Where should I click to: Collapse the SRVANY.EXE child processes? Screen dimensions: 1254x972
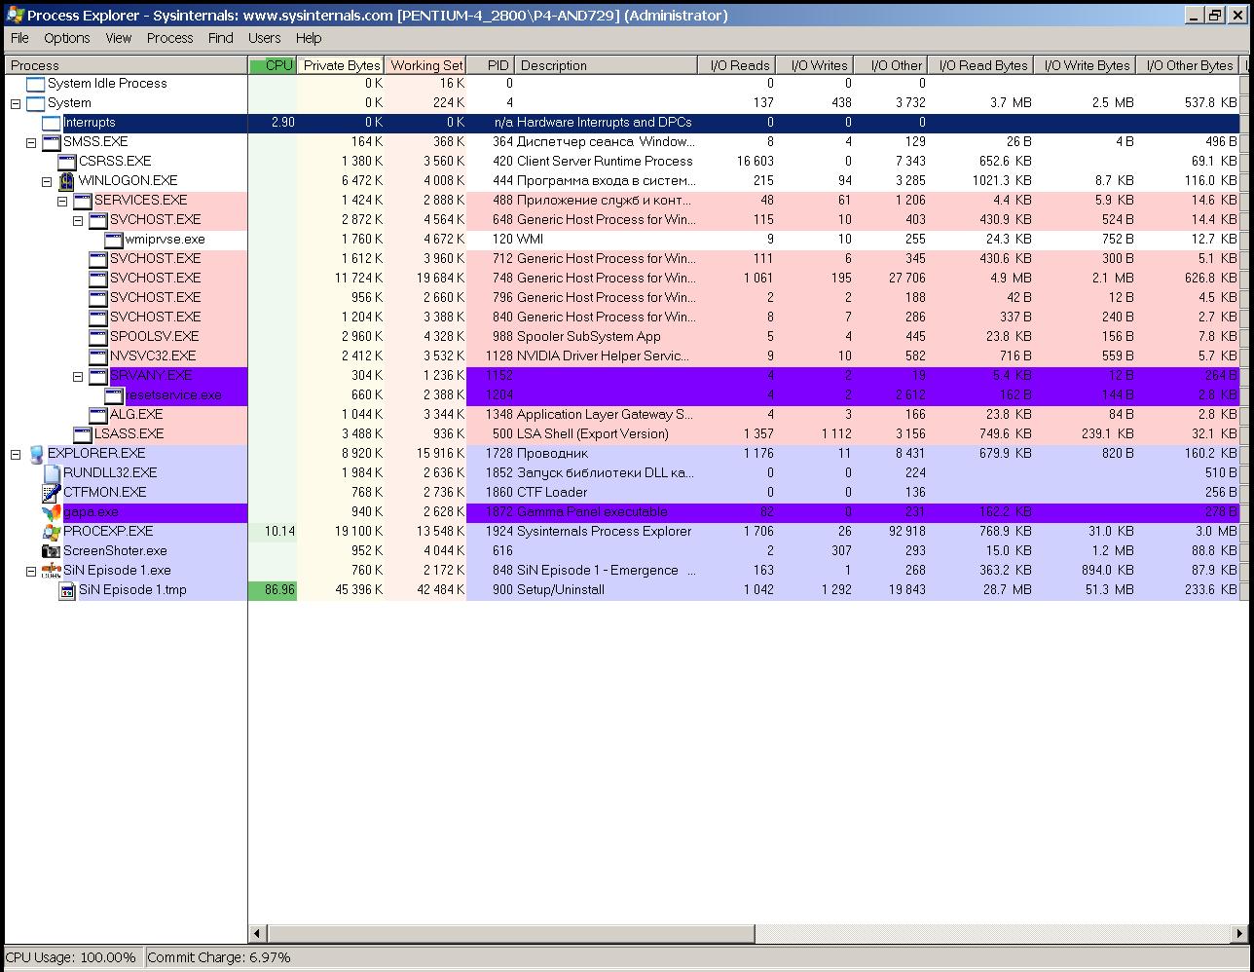click(x=78, y=376)
